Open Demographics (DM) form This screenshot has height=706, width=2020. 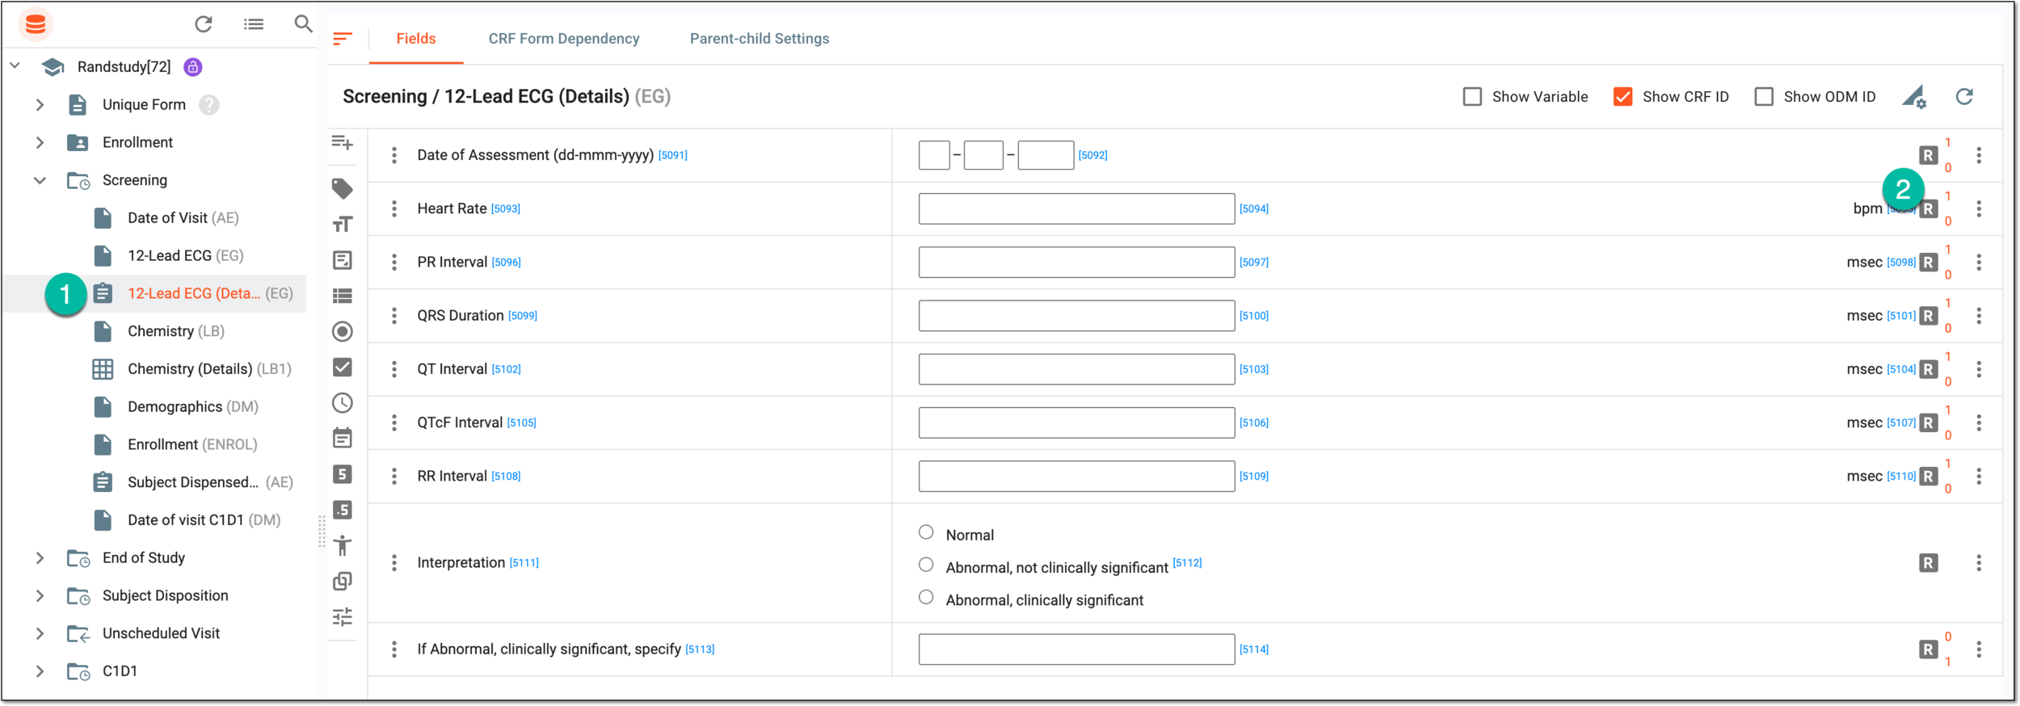pyautogui.click(x=193, y=407)
